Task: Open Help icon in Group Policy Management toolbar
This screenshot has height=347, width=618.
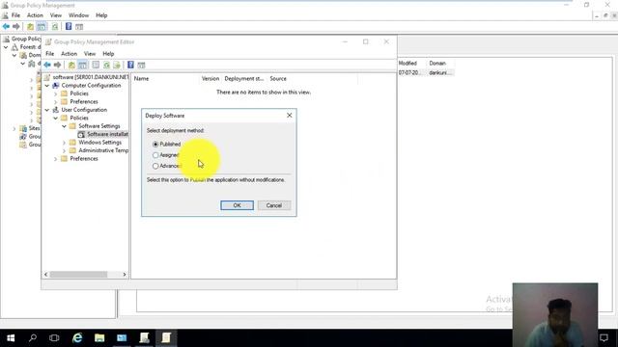Action: click(x=69, y=26)
